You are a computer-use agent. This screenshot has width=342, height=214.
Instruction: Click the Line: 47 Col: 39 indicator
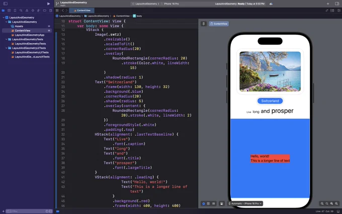[x=324, y=211]
